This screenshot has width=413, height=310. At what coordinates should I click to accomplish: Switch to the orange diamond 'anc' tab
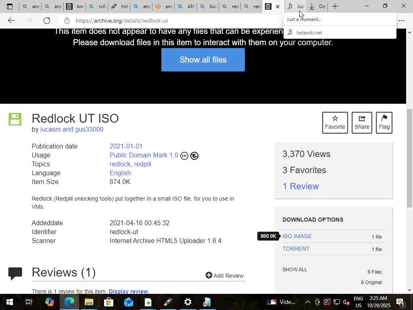point(163,6)
